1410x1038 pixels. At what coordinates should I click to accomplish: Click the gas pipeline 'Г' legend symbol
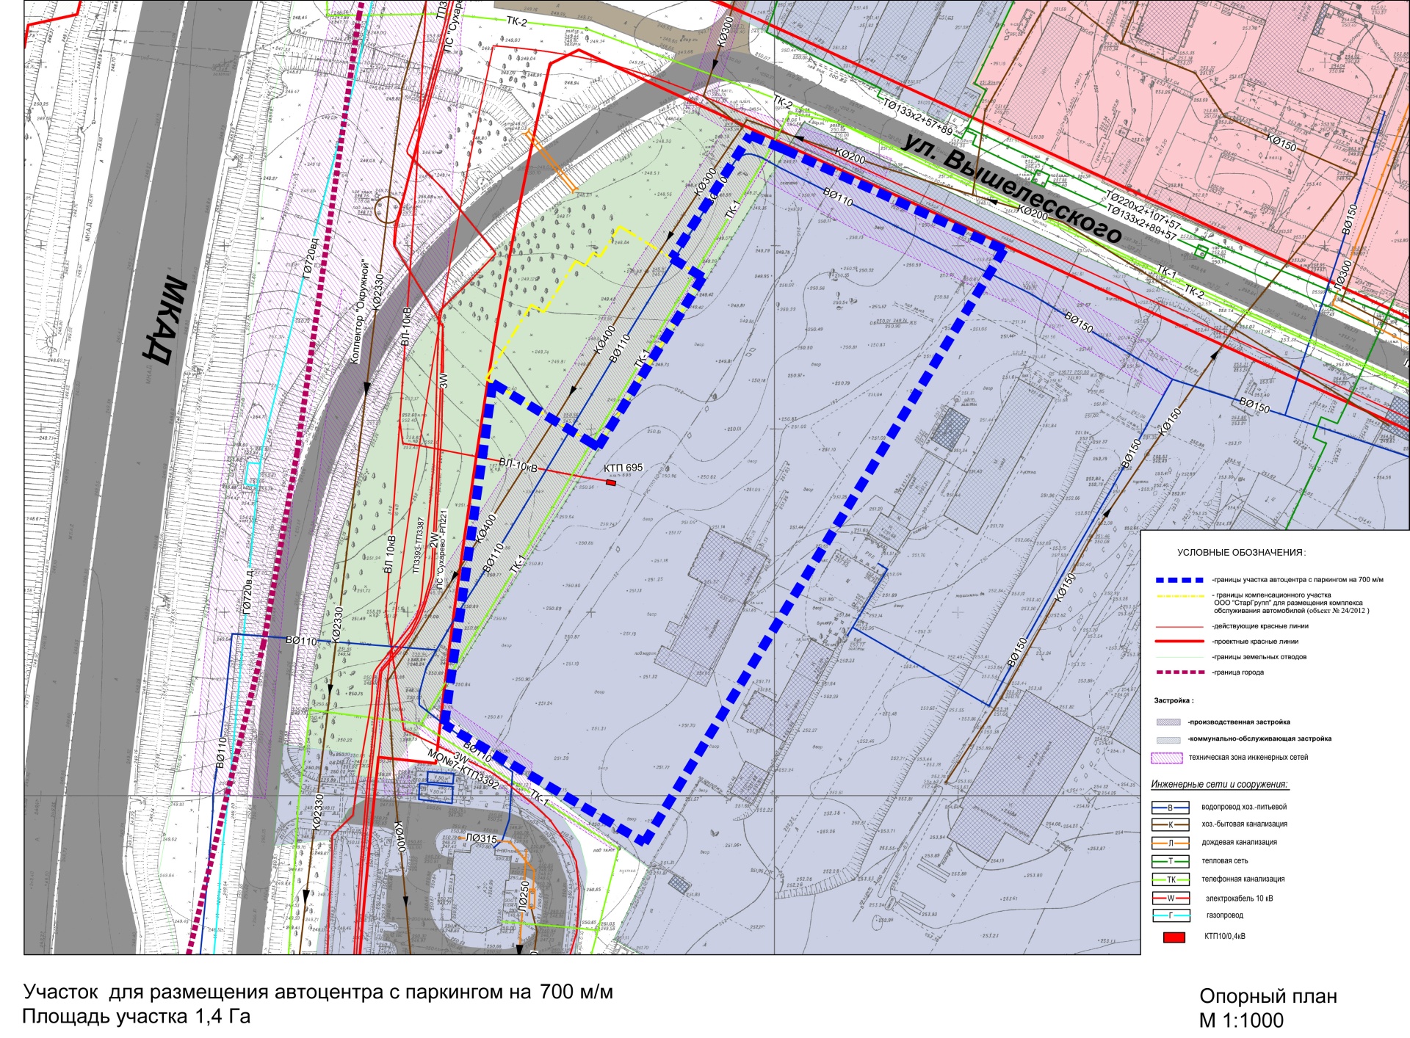(x=1170, y=915)
